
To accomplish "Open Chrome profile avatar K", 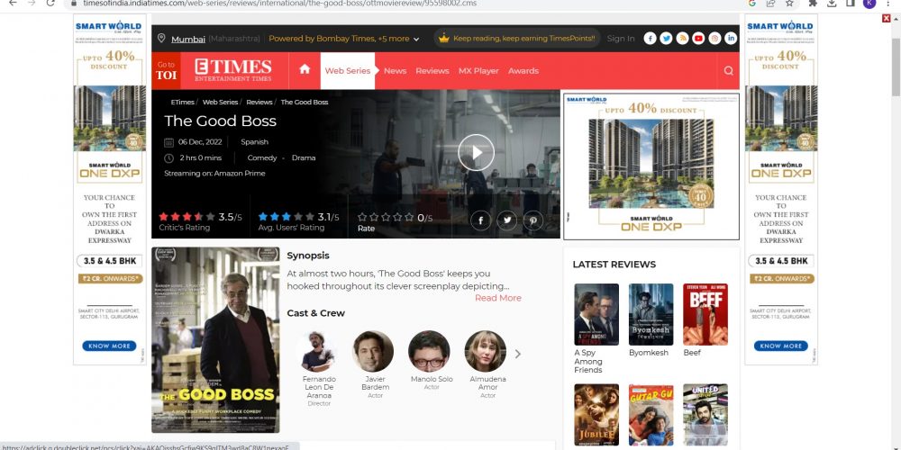I will [x=869, y=3].
